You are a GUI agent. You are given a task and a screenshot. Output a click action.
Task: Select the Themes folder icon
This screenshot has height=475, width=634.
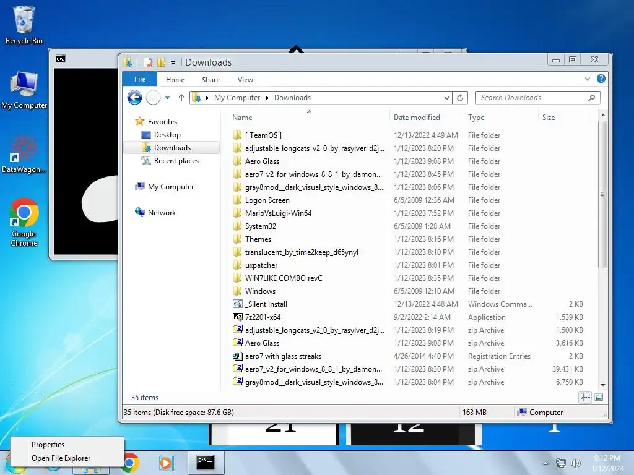(237, 239)
